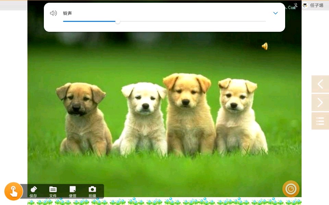Expand the volume panel with the chevron
The height and width of the screenshot is (205, 329).
click(x=275, y=13)
